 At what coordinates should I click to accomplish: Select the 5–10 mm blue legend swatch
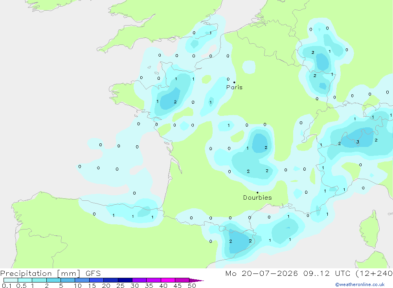point(68,280)
